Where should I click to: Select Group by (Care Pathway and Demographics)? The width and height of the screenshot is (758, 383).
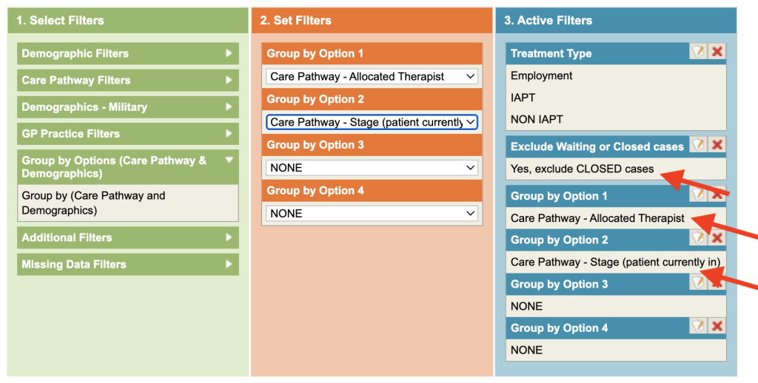tap(93, 203)
